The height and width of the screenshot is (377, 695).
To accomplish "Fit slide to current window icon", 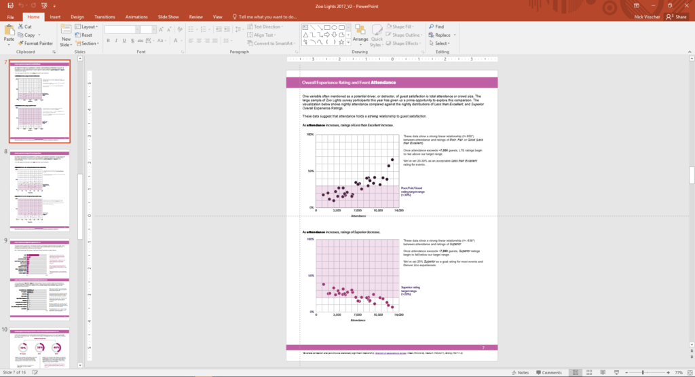I will tap(688, 372).
